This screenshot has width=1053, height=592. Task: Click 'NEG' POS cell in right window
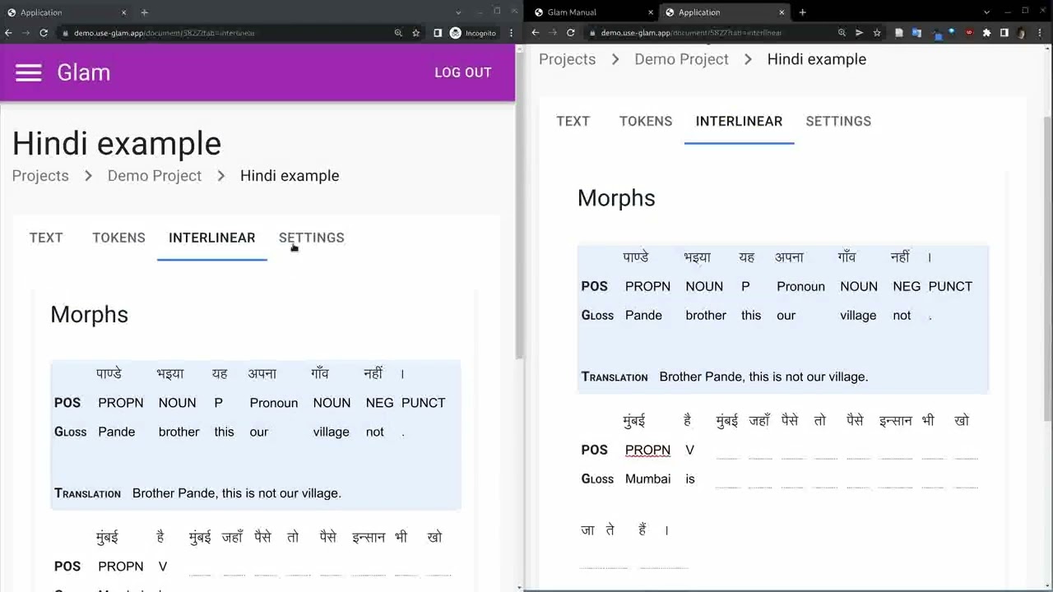click(x=907, y=286)
